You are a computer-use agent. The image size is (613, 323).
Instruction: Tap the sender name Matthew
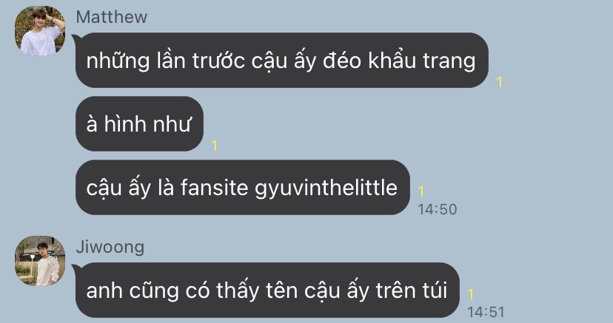111,17
